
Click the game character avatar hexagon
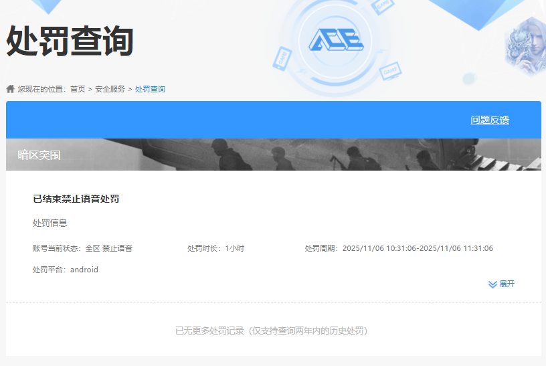click(527, 46)
